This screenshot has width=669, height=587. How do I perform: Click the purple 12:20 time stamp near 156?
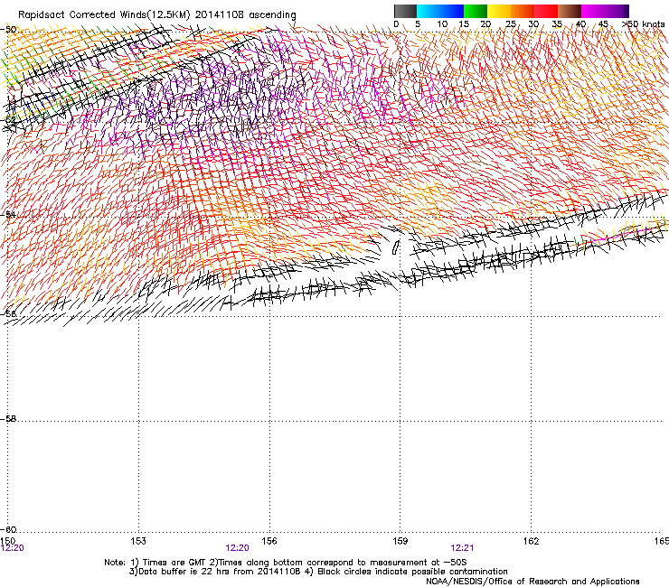click(237, 548)
